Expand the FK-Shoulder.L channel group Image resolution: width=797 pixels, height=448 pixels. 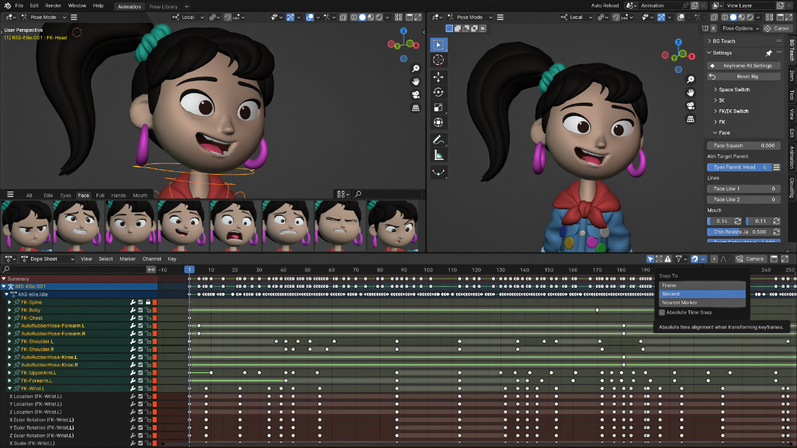[10, 341]
